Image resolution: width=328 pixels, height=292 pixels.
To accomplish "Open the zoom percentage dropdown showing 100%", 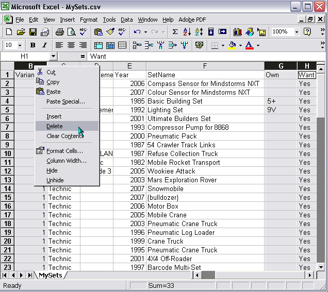I will click(x=297, y=32).
